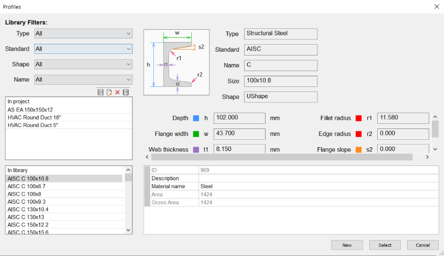The width and height of the screenshot is (444, 256).
Task: Click the database library icon
Action: coord(126,92)
